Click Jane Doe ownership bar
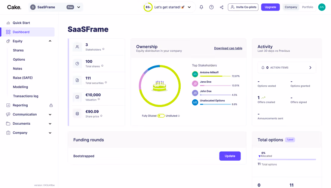Screen dimensions: 331x188 coord(215,86)
